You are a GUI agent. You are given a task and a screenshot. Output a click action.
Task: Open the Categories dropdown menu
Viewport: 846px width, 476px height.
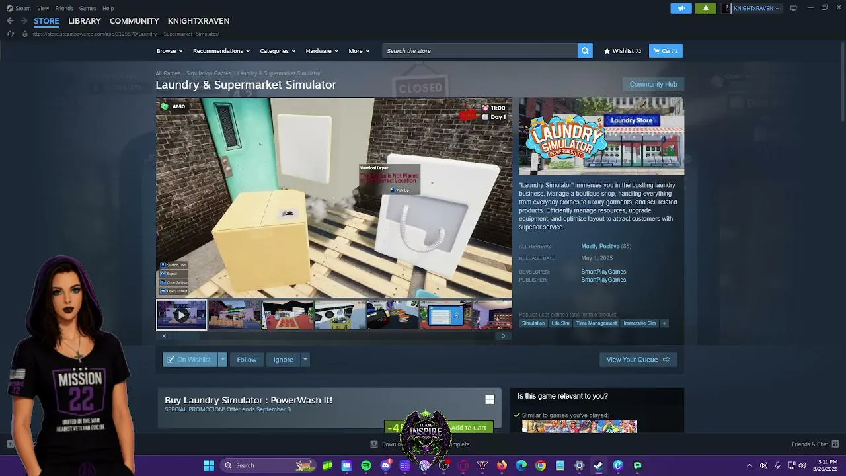coord(278,51)
